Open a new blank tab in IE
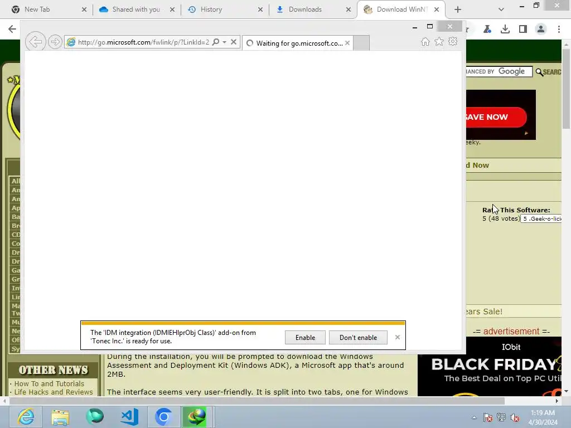The image size is (571, 428). point(361,43)
